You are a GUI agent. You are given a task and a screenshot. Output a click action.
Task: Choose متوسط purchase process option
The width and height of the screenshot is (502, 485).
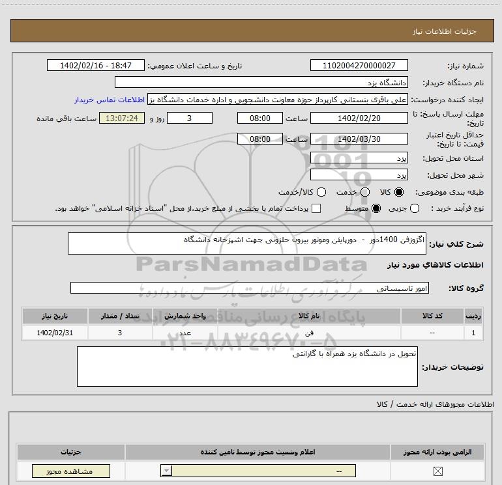[376, 208]
